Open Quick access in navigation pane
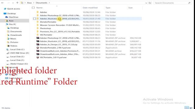The image size is (195, 109). point(13,9)
